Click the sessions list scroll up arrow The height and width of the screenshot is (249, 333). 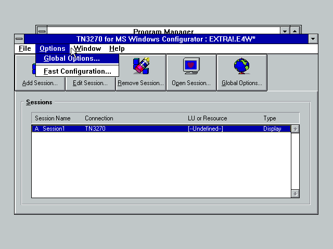(295, 129)
